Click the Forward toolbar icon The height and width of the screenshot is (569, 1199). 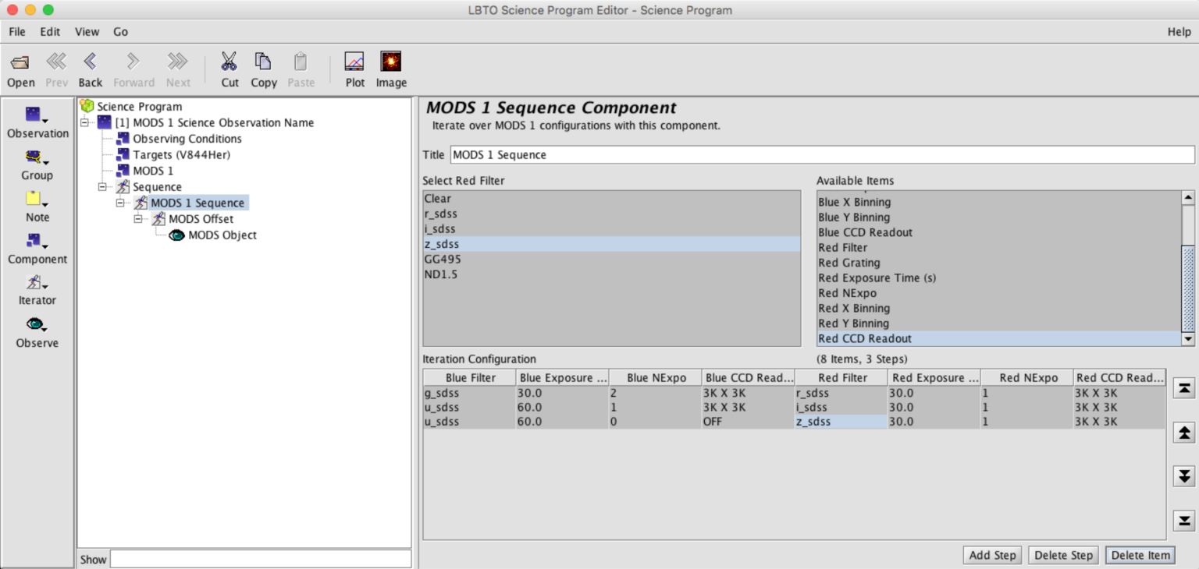coord(133,62)
